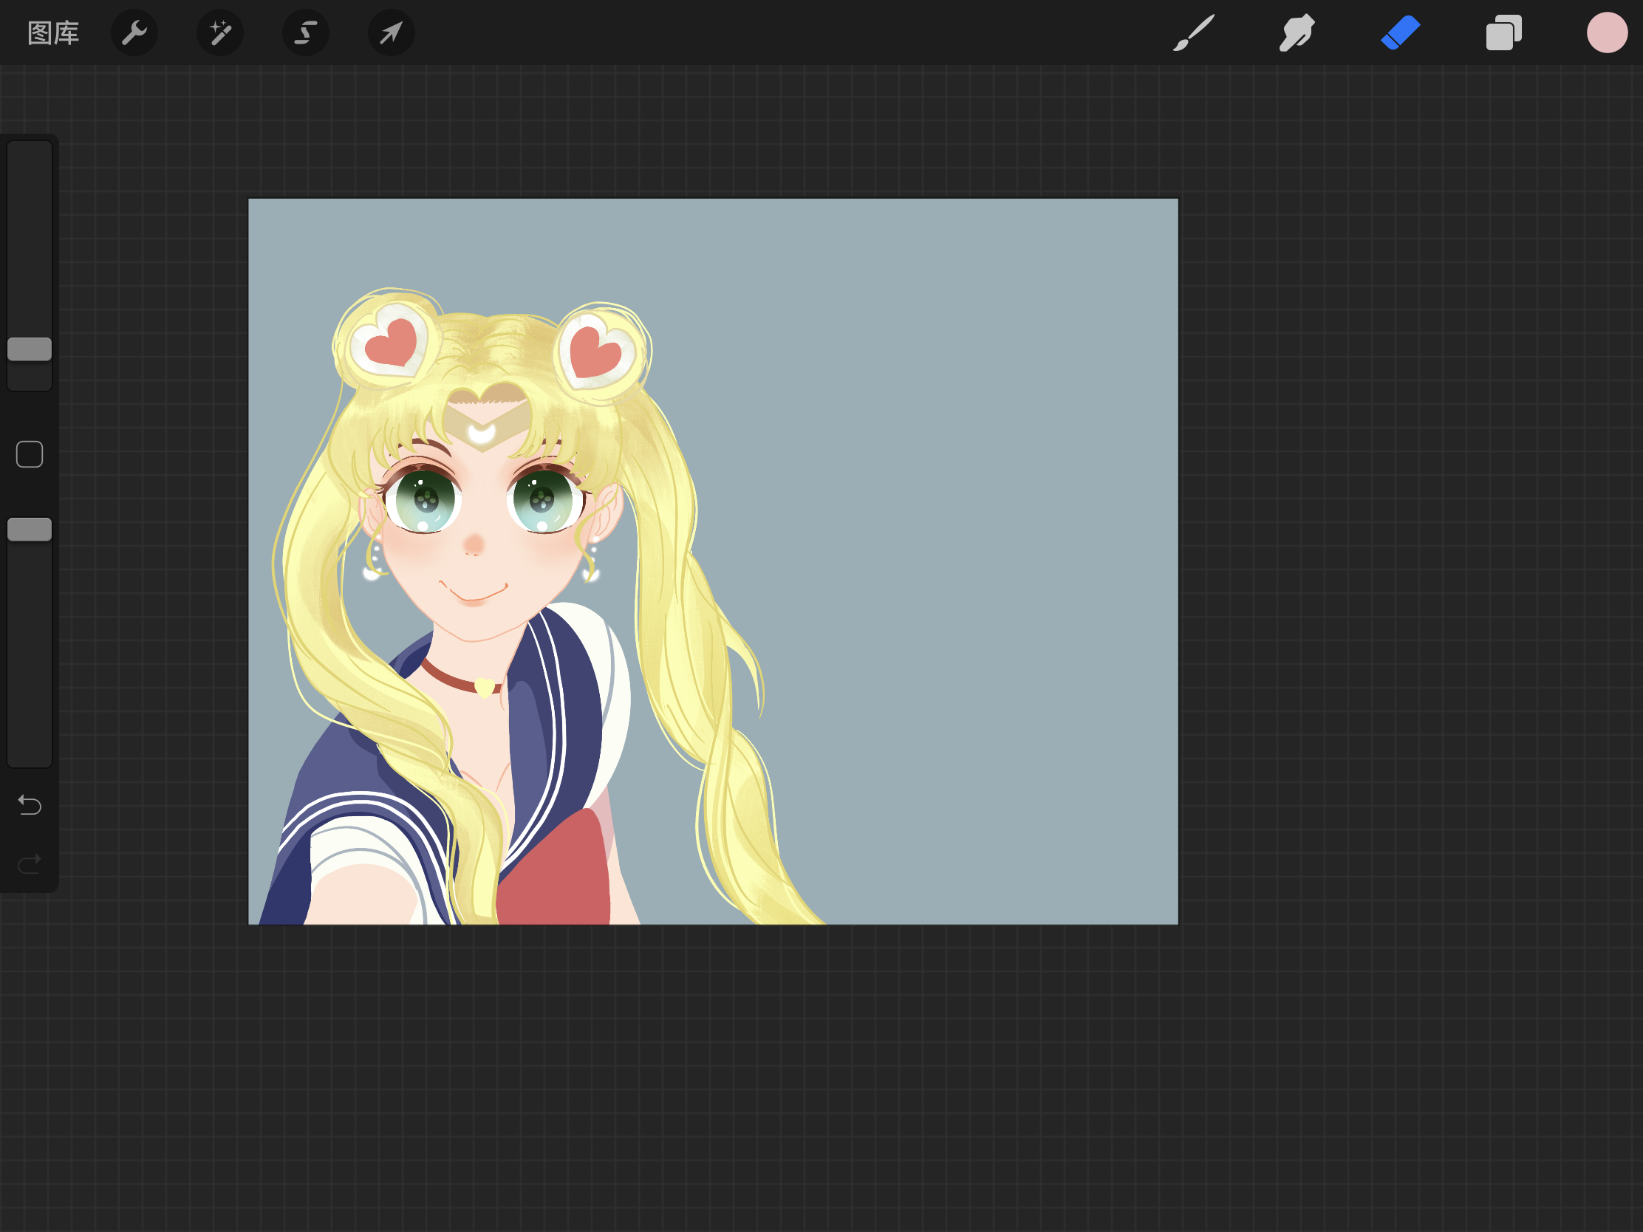Select the blue Eraser tool
The height and width of the screenshot is (1232, 1643).
tap(1400, 32)
